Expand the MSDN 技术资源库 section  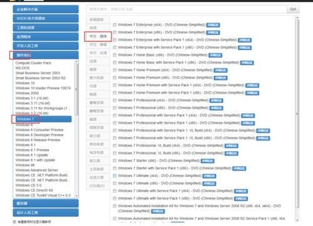coord(46,18)
